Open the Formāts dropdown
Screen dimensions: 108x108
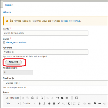point(29,103)
